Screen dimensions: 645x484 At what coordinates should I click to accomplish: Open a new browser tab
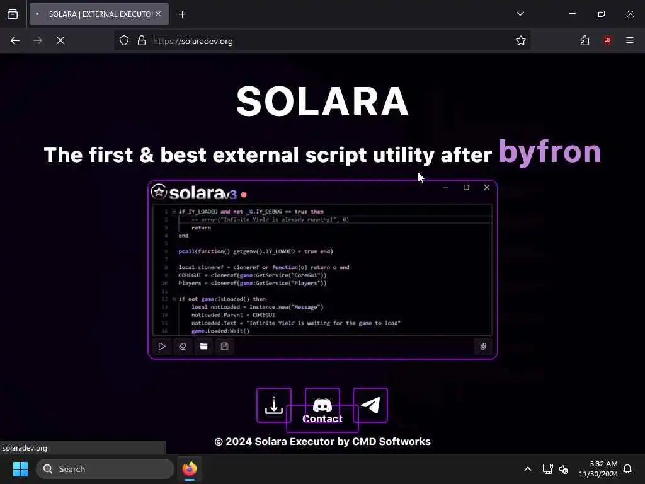pos(183,14)
